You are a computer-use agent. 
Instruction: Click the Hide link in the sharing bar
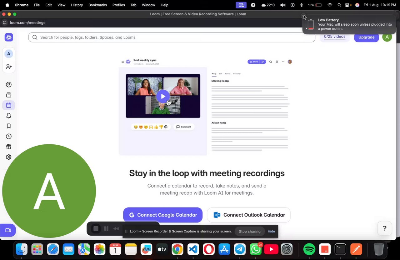(x=271, y=231)
